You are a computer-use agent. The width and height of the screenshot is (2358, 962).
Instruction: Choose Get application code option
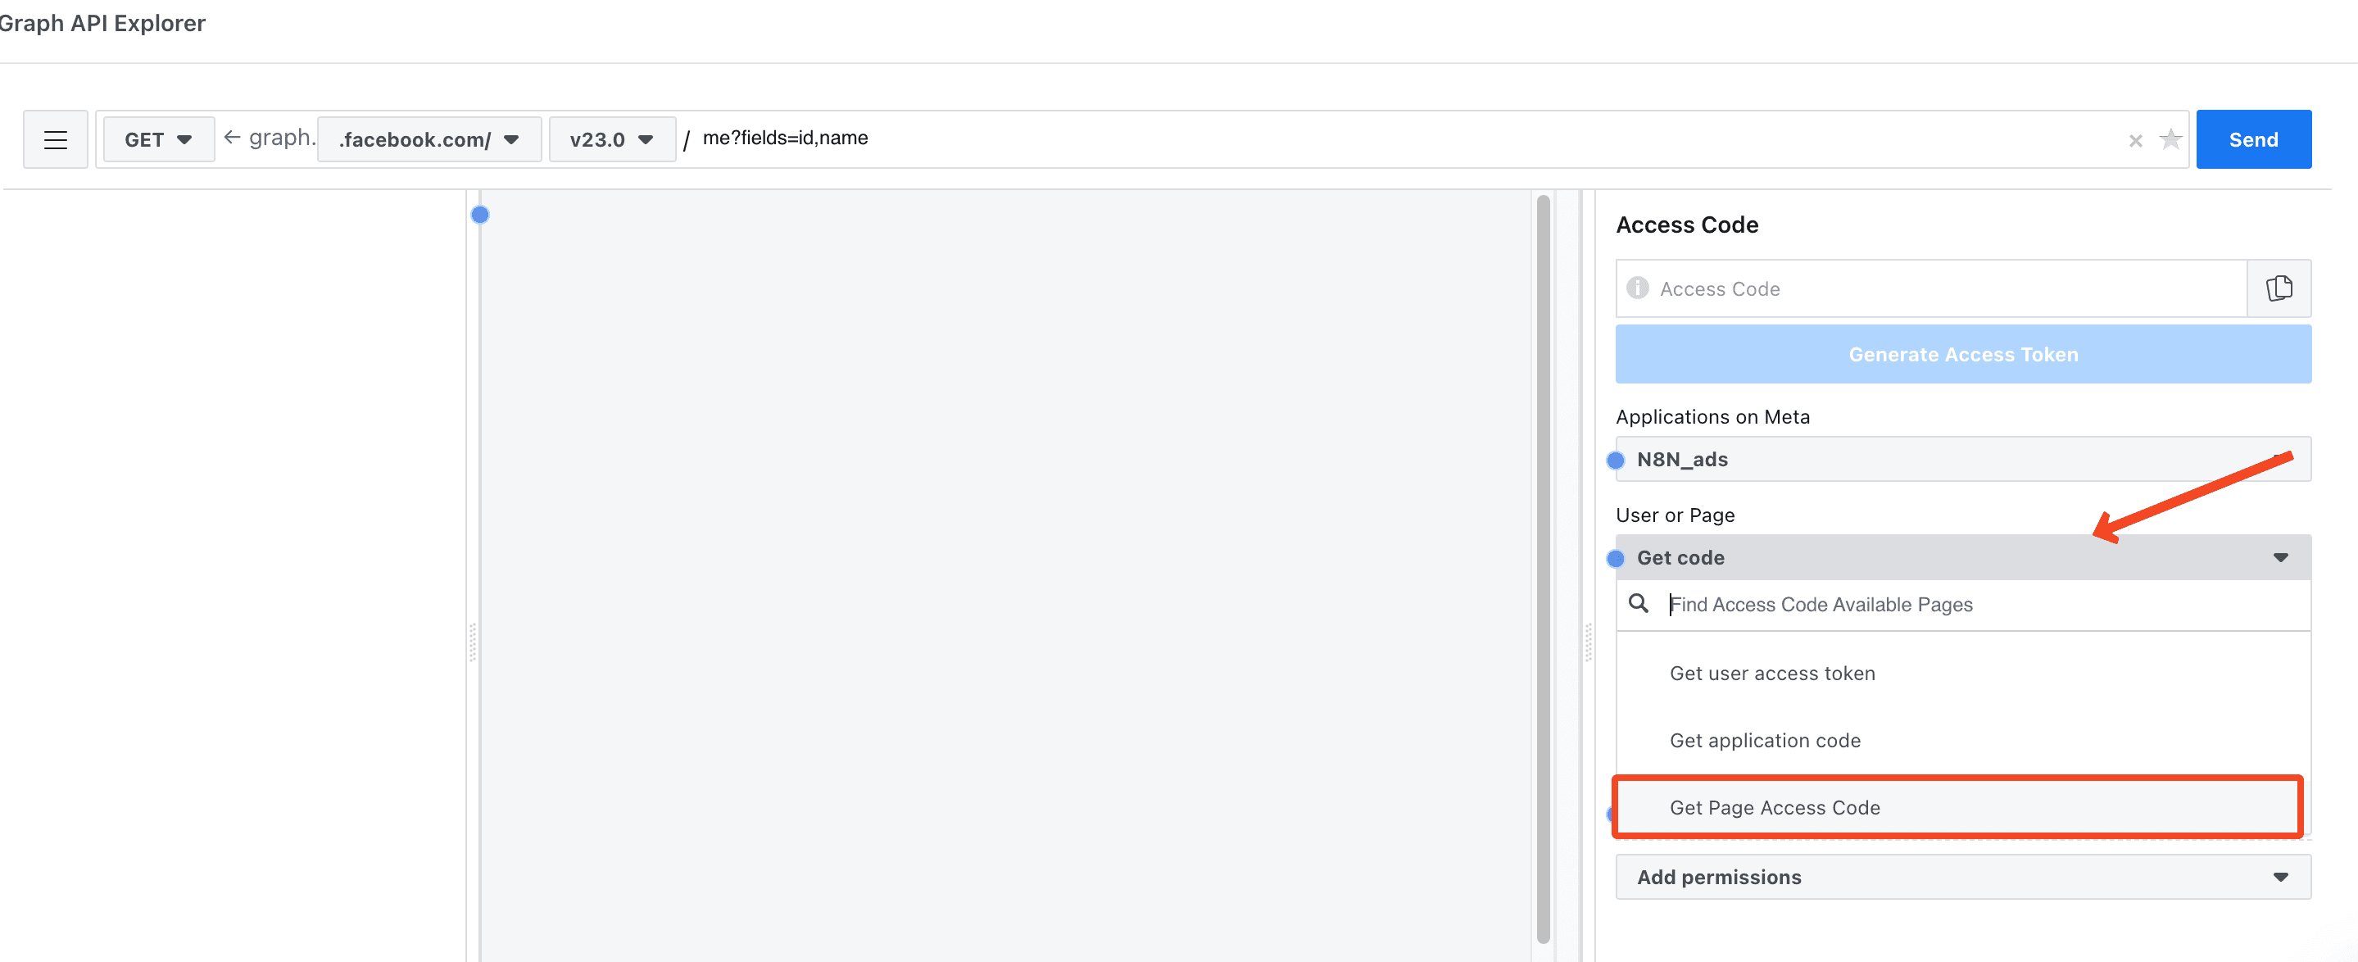point(1764,740)
